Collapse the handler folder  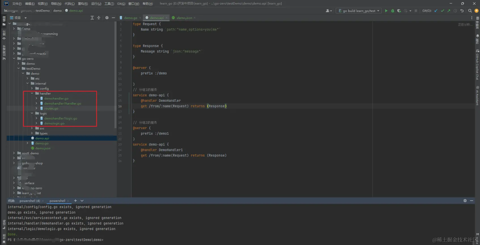[x=32, y=93]
